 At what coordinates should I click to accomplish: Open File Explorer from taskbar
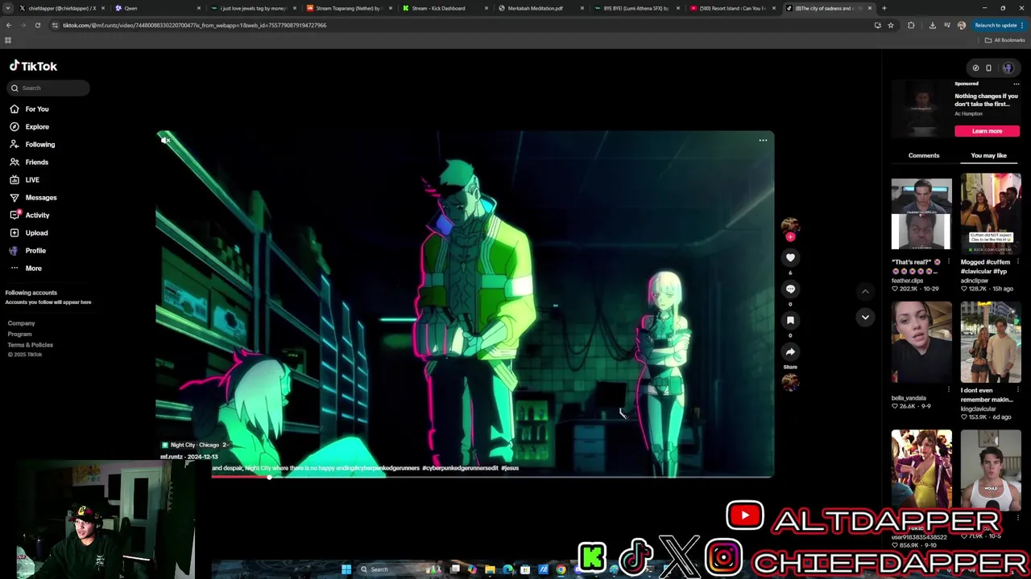tap(490, 569)
